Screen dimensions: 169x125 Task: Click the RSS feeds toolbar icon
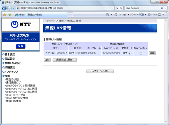click(x=116, y=15)
